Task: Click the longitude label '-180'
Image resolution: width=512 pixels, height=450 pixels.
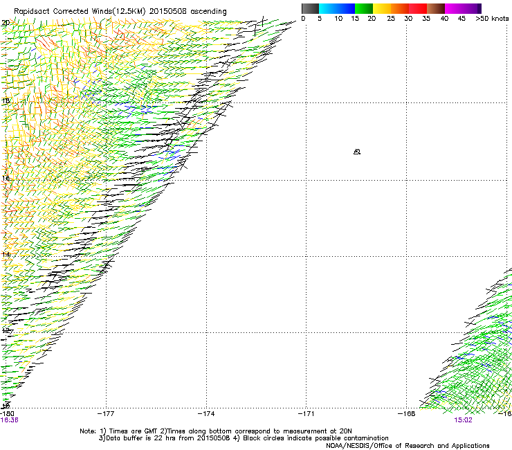Action: pos(7,414)
